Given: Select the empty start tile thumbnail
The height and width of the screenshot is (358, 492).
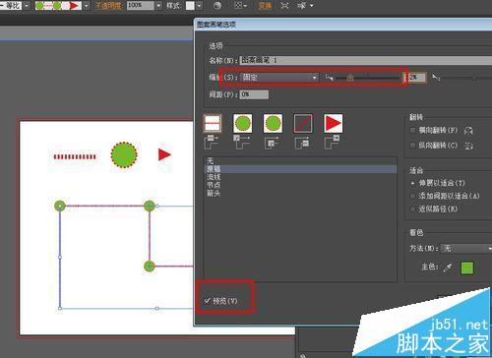Looking at the screenshot, I should (303, 123).
